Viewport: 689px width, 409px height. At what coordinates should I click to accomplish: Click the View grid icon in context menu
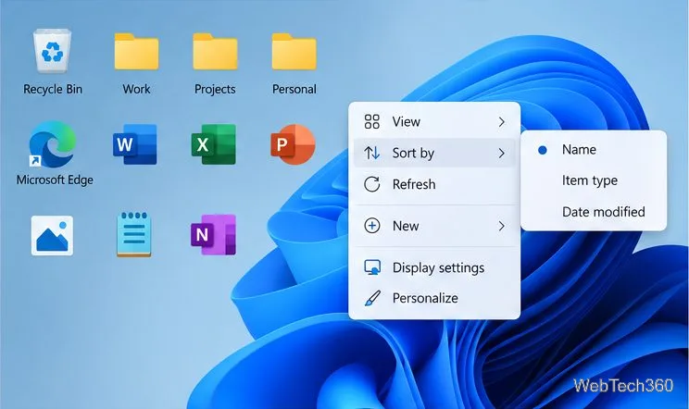click(x=371, y=121)
